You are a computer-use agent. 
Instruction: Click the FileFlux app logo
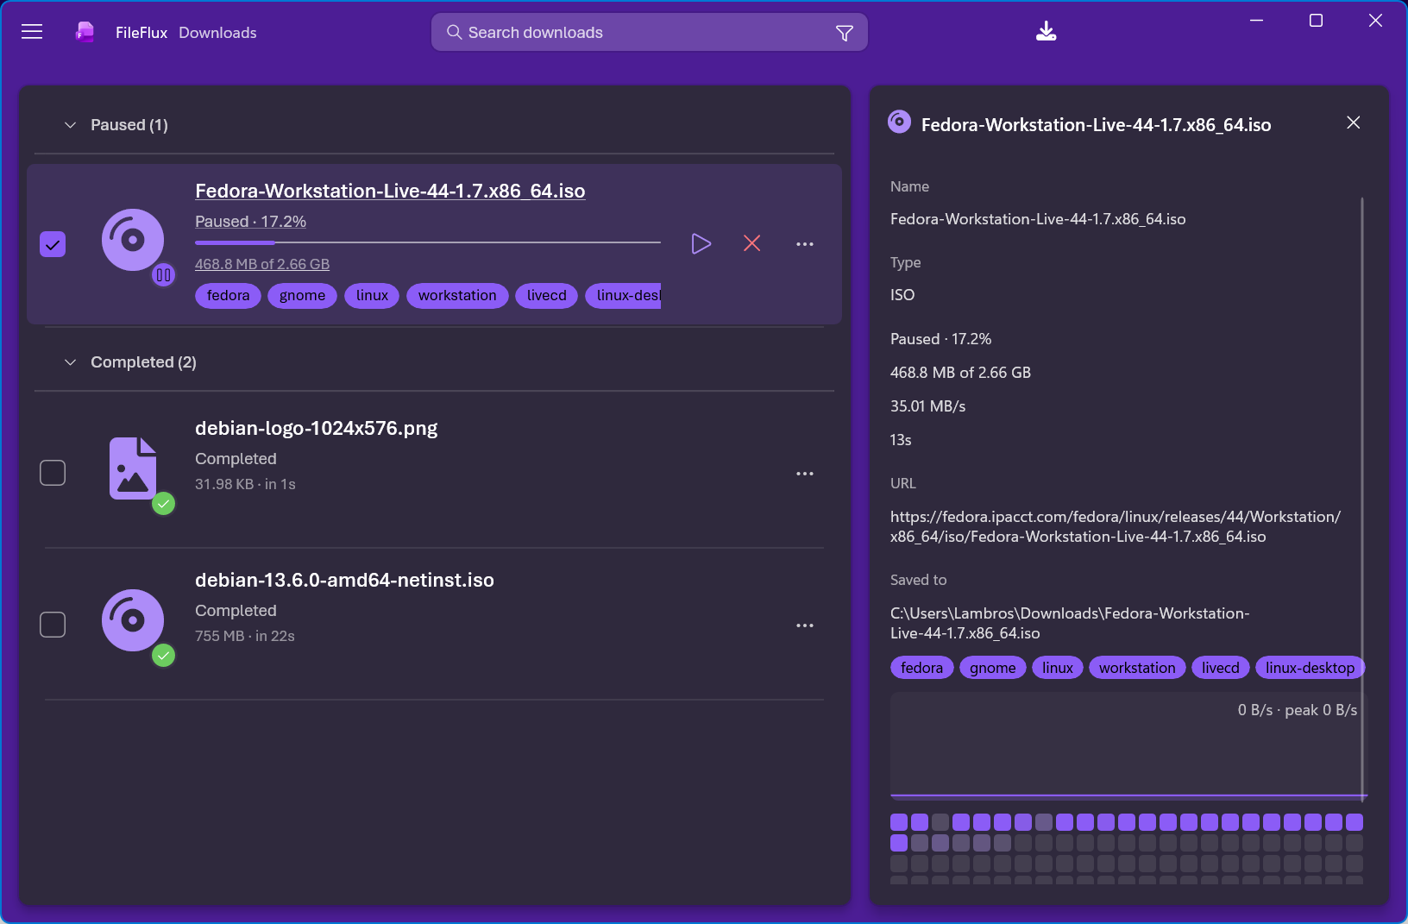point(85,32)
